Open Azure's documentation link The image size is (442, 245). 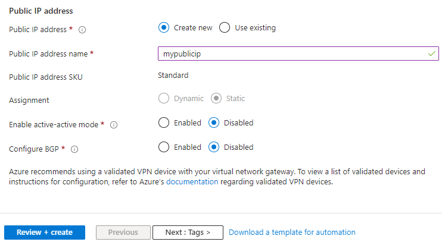click(192, 183)
